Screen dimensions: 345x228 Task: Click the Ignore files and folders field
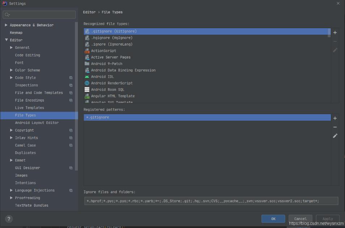pos(211,201)
